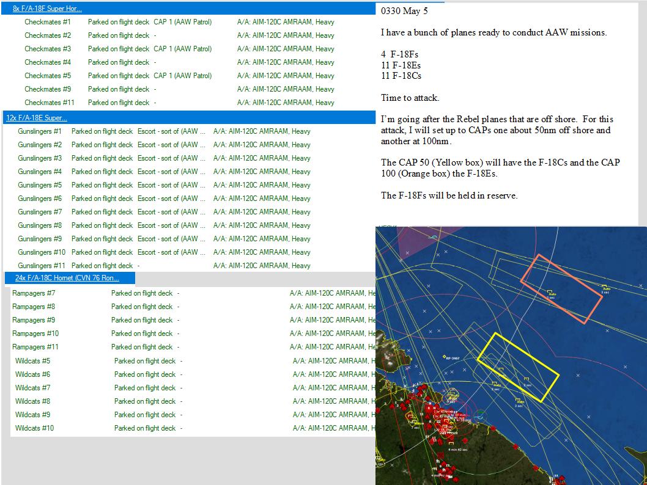Select Wildcats #8 in the list
The image size is (647, 485).
pyautogui.click(x=32, y=401)
